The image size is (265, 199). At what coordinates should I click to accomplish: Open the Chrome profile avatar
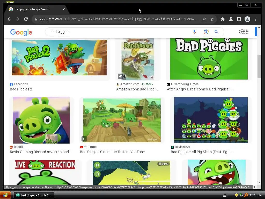tap(247, 19)
